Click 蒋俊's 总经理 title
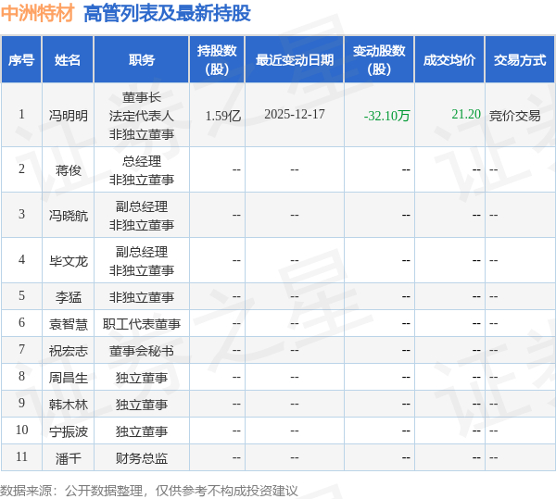Viewport: 556px width, 499px height. [x=142, y=161]
